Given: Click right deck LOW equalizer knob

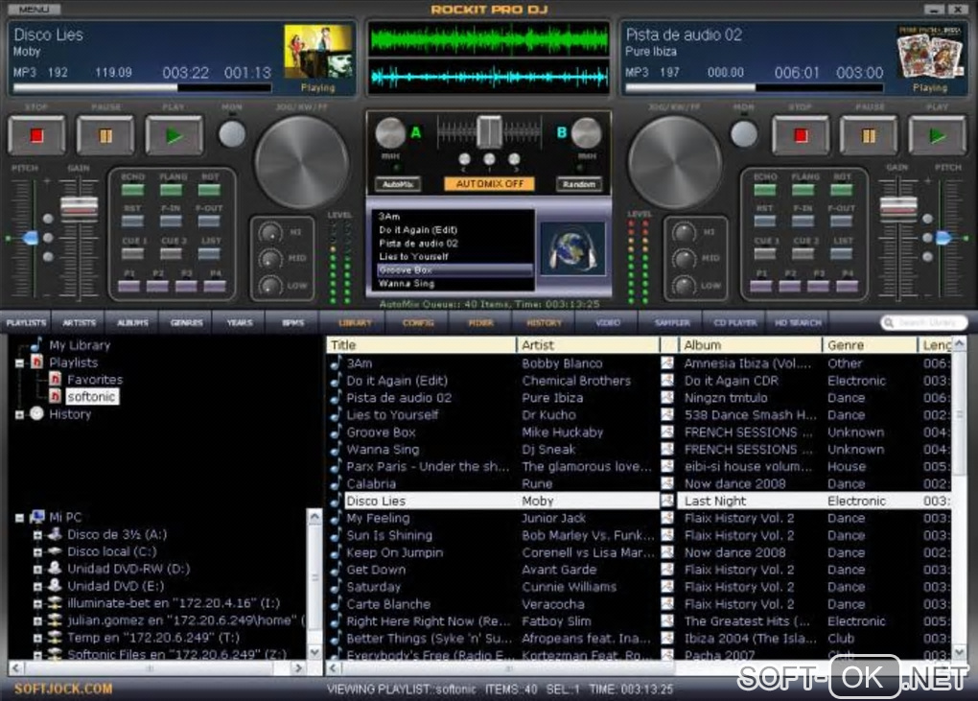Looking at the screenshot, I should [685, 286].
